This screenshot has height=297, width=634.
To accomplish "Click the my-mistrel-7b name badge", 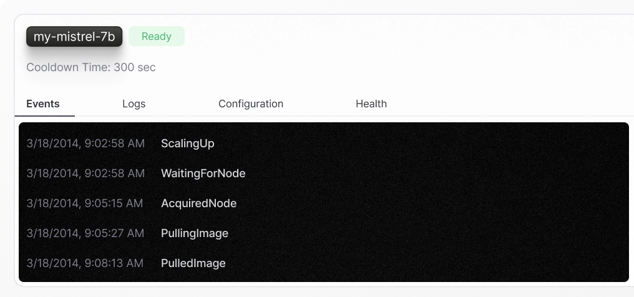I will (74, 36).
